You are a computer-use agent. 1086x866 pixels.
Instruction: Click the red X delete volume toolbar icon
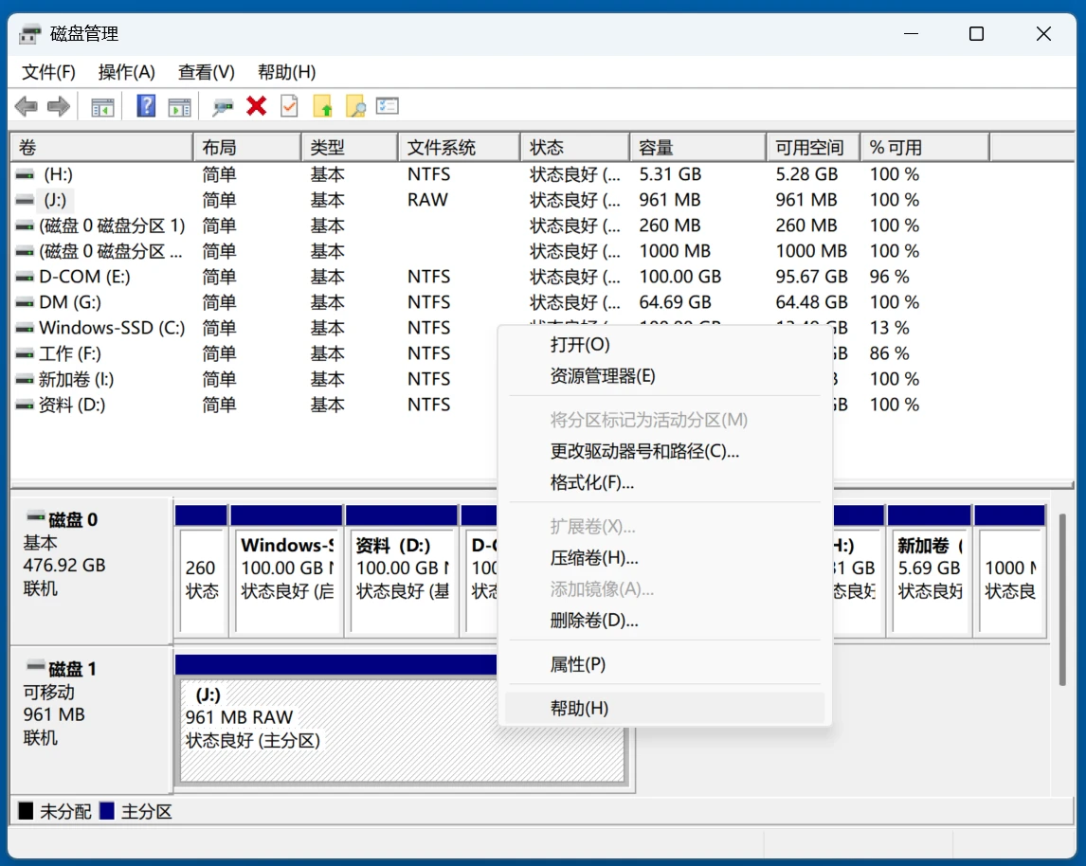pos(256,105)
